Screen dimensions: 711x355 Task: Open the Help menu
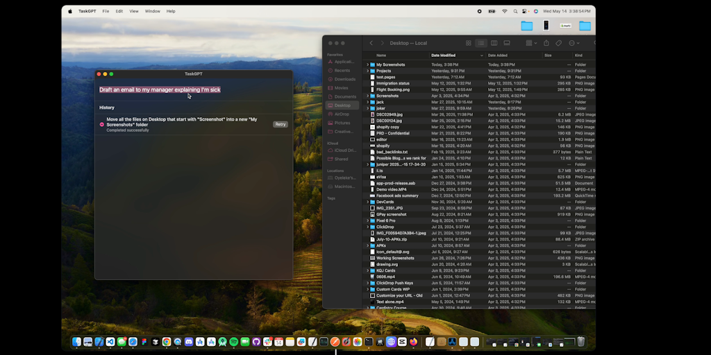pyautogui.click(x=171, y=11)
